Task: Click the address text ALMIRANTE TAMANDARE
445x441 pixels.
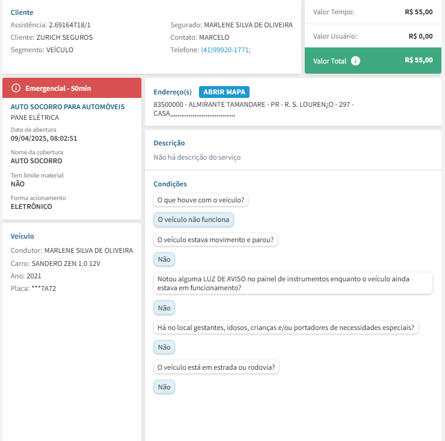Action: 227,104
